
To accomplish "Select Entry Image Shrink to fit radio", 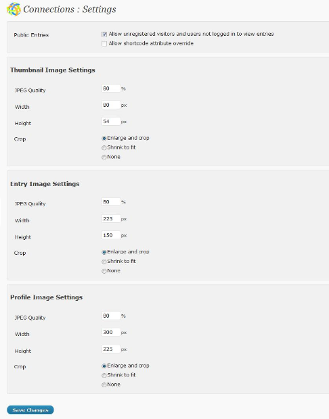I will (104, 262).
